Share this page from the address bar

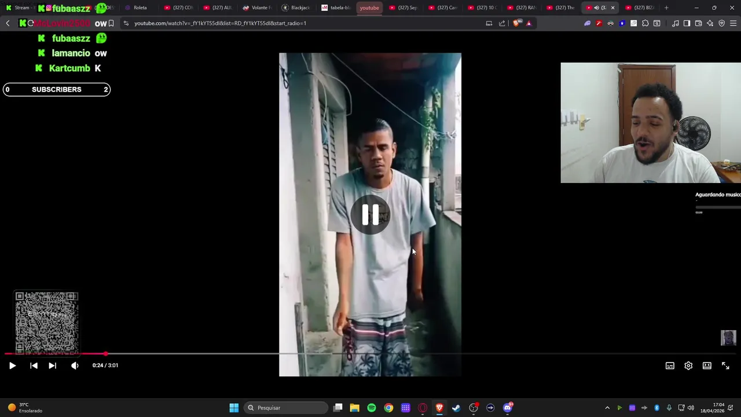pos(502,23)
